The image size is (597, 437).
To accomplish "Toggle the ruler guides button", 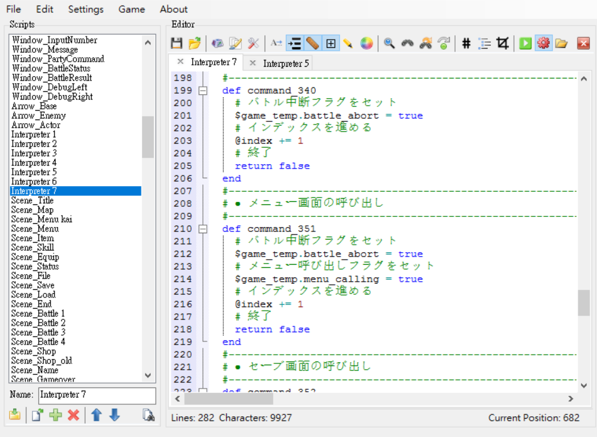I will [312, 43].
